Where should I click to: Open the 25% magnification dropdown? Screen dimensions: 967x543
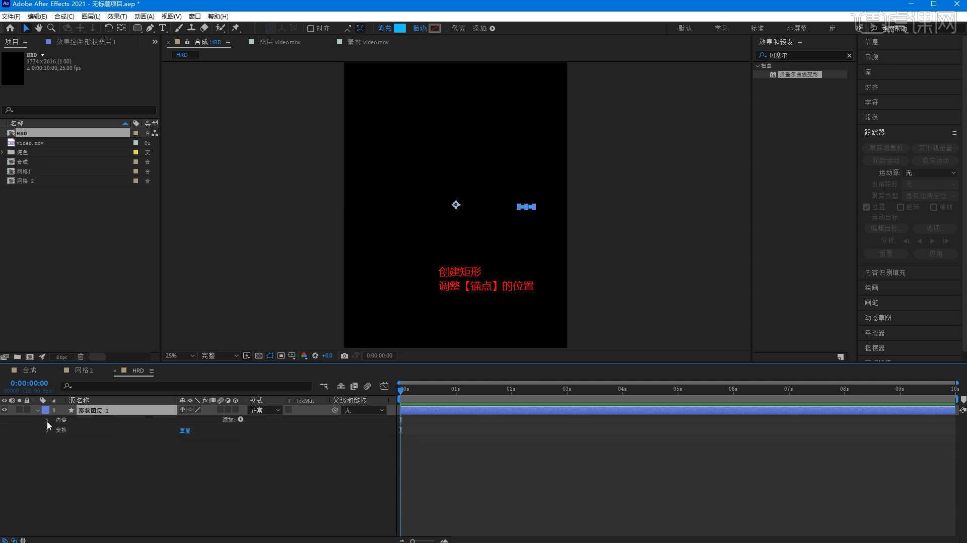pos(180,355)
